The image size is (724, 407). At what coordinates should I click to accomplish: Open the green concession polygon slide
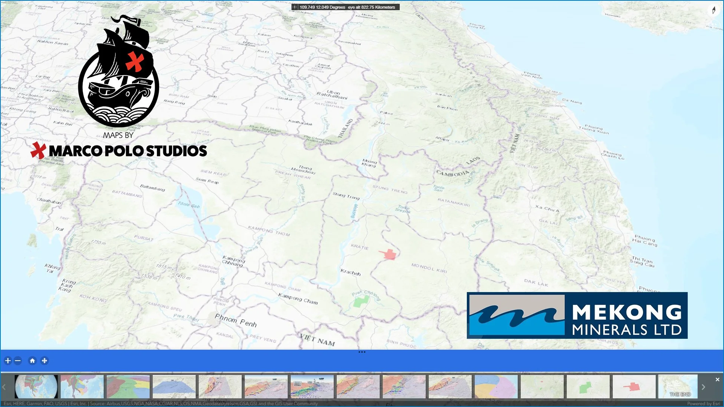pos(588,386)
